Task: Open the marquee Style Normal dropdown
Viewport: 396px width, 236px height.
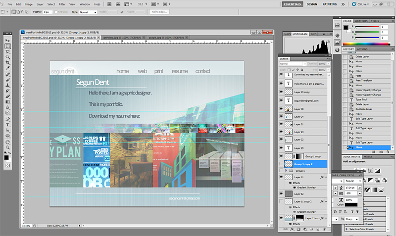Action: coord(88,12)
